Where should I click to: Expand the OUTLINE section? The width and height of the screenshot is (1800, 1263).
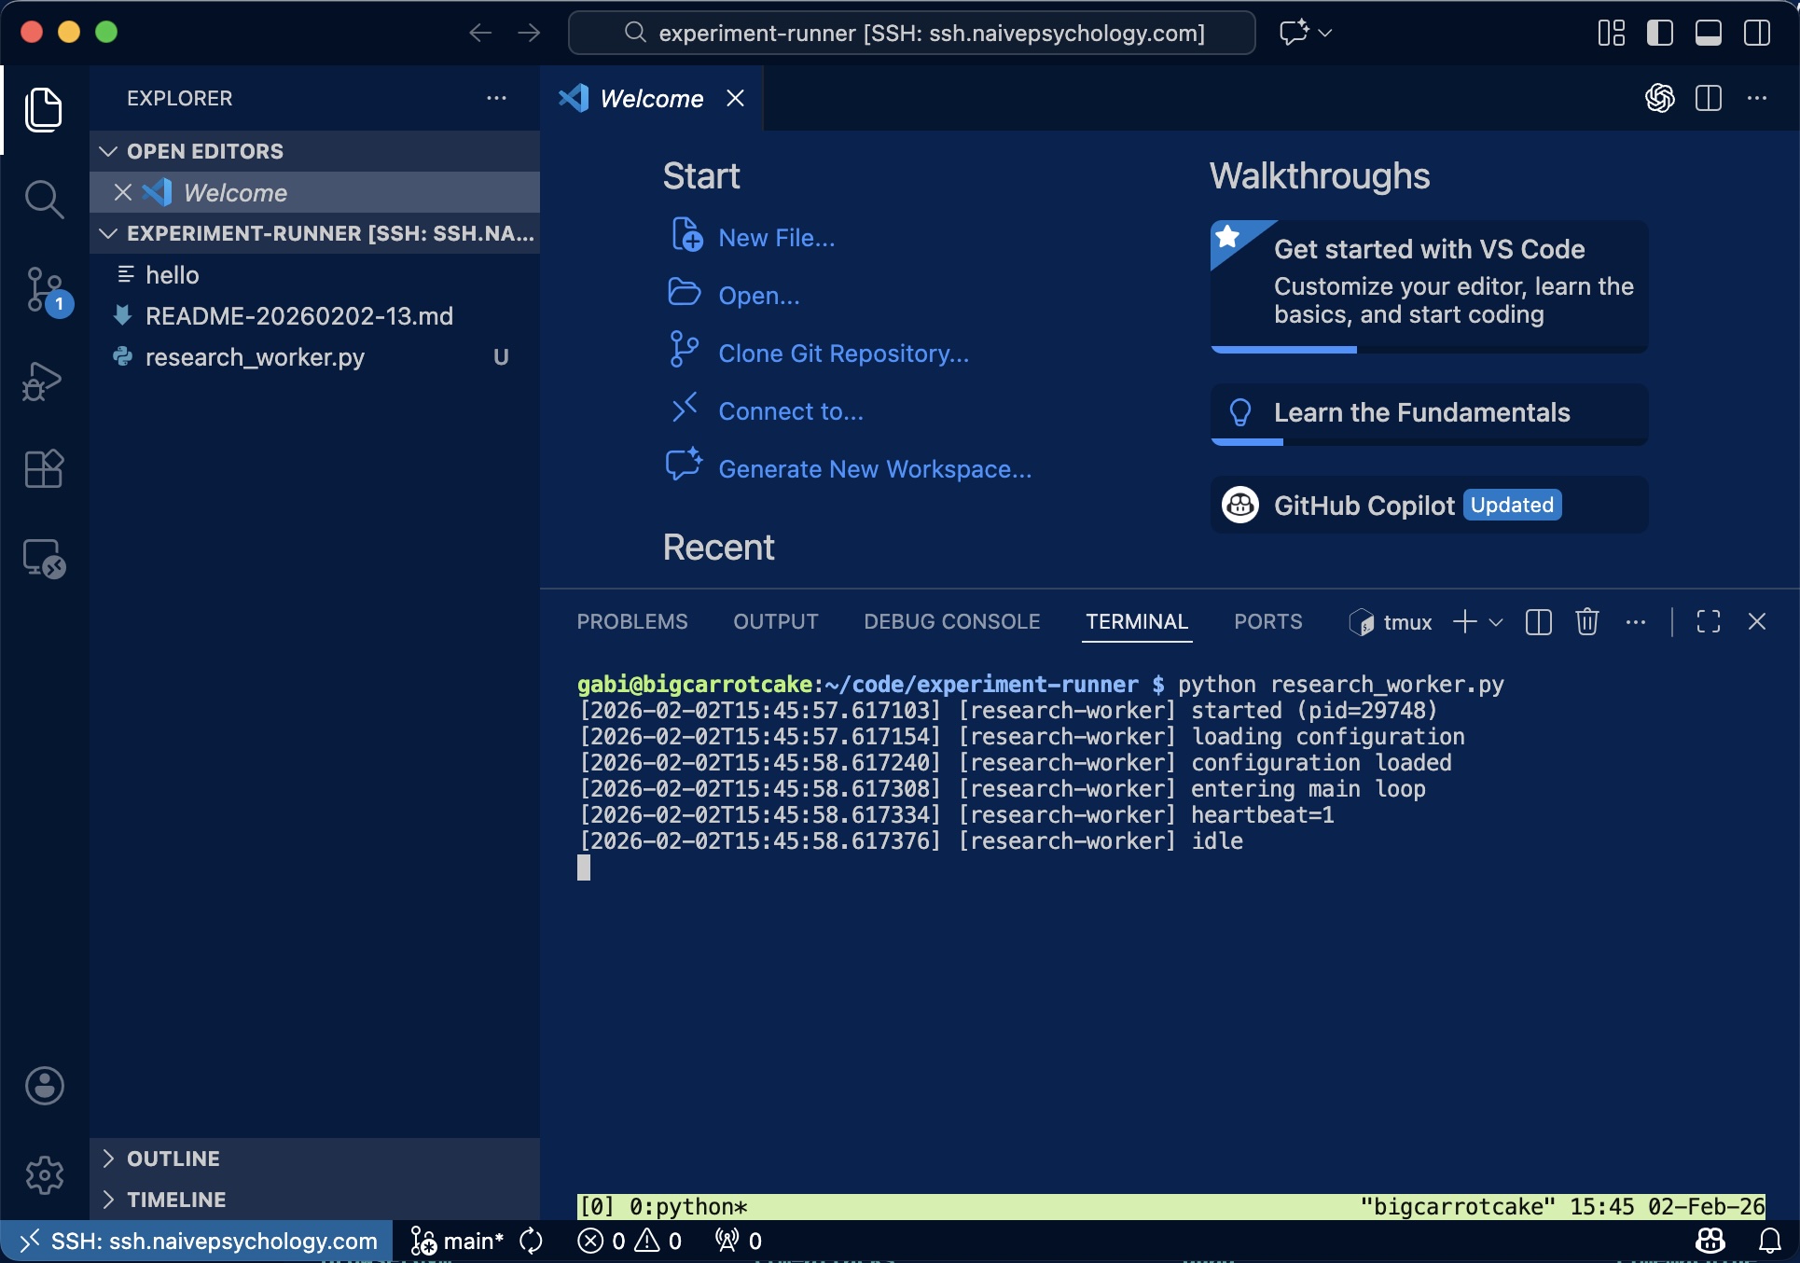pyautogui.click(x=109, y=1158)
